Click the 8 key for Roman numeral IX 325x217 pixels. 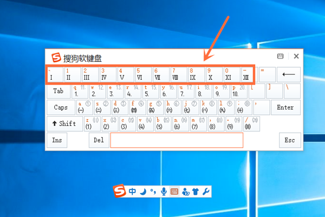click(197, 74)
